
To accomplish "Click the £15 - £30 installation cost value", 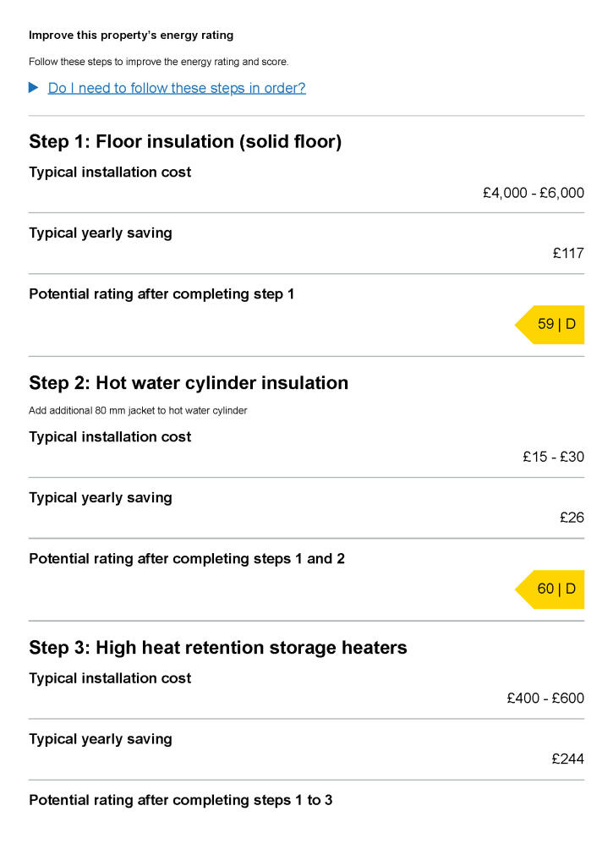I will pyautogui.click(x=553, y=458).
